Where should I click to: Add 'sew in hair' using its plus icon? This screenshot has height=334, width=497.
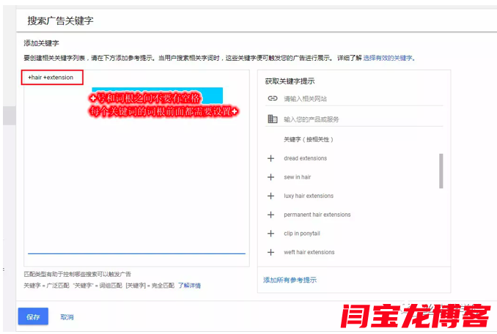[270, 177]
